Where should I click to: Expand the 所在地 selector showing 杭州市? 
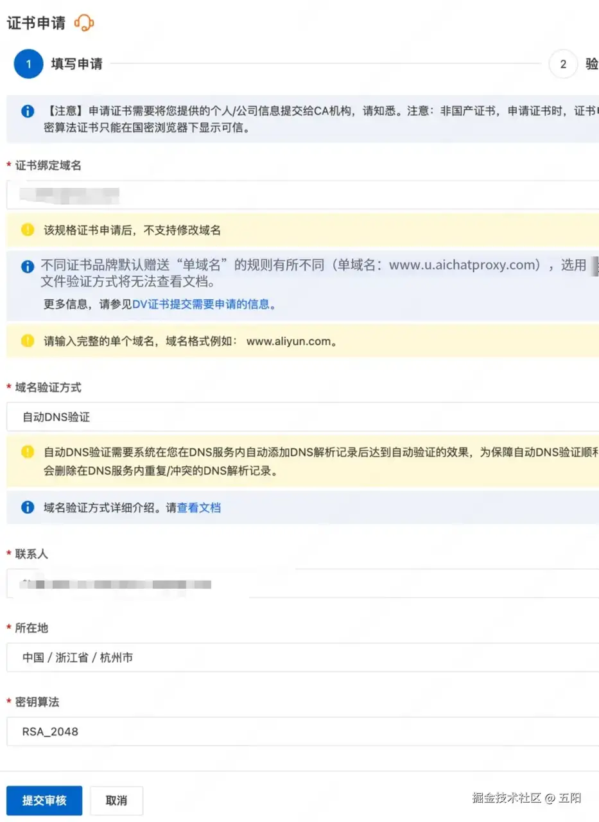(x=302, y=658)
